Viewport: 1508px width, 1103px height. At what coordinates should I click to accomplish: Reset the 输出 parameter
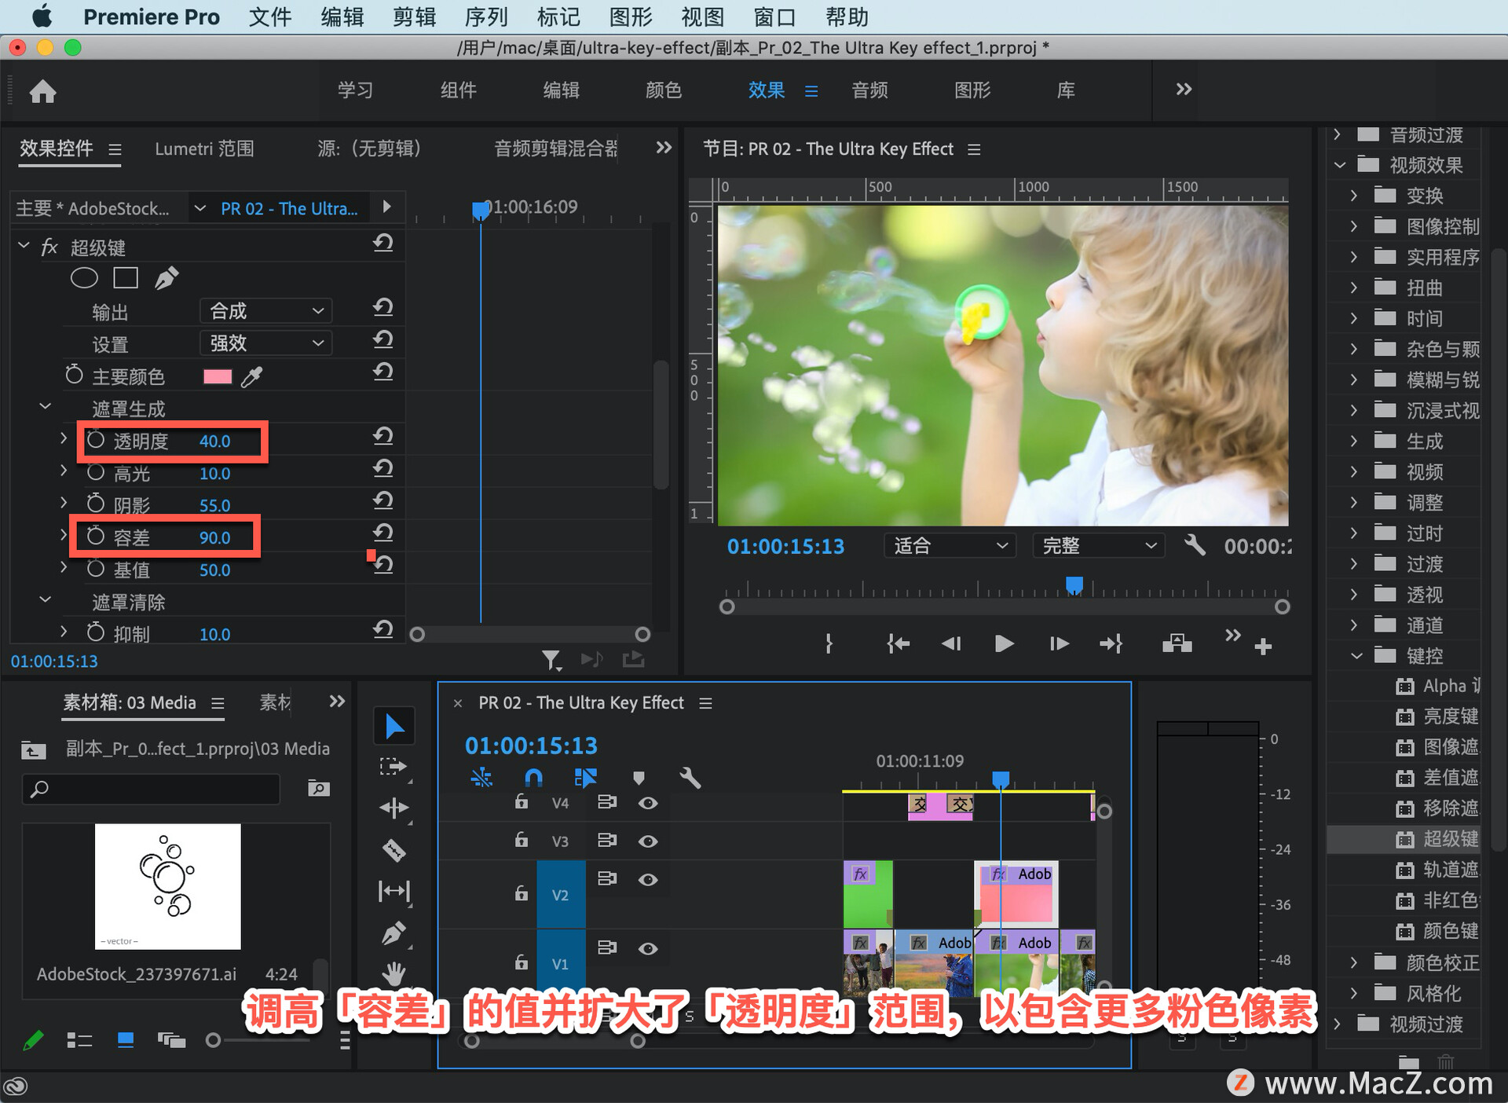tap(382, 308)
